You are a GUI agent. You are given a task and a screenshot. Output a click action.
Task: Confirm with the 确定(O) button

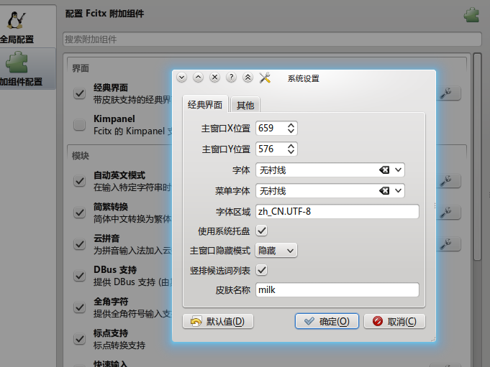click(x=327, y=321)
